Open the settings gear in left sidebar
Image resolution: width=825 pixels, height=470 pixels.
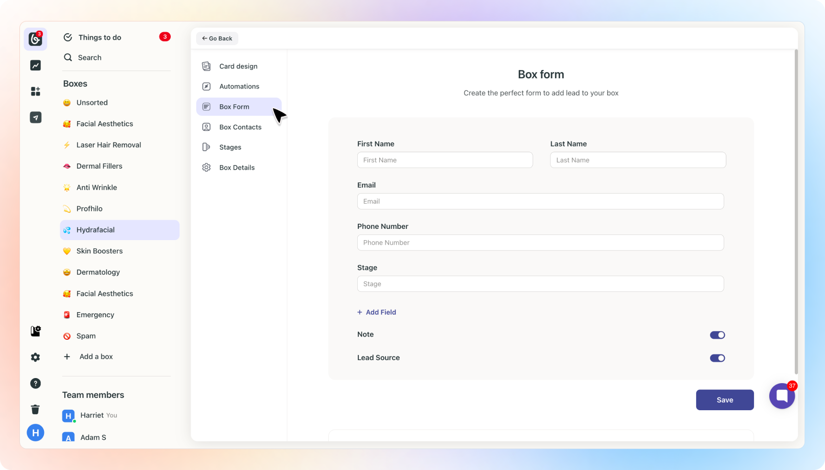35,357
